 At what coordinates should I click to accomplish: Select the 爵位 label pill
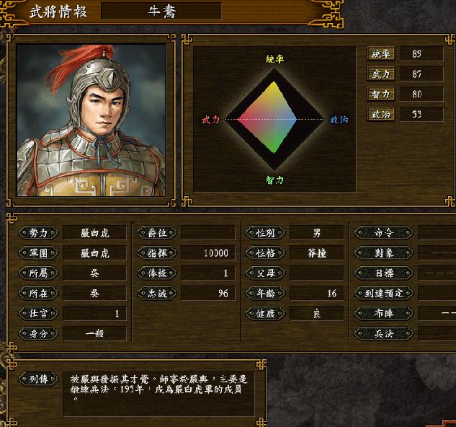point(157,233)
